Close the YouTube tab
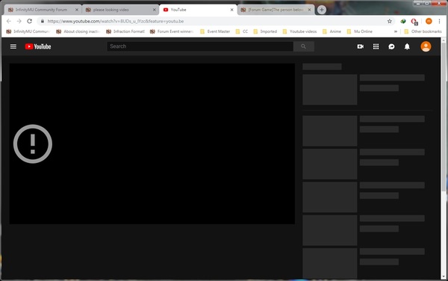This screenshot has width=448, height=281. (231, 10)
